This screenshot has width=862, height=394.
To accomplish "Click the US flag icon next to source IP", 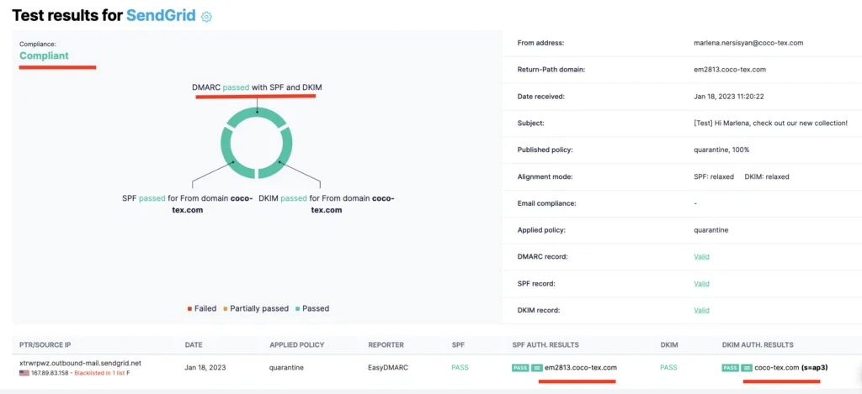I will point(24,373).
